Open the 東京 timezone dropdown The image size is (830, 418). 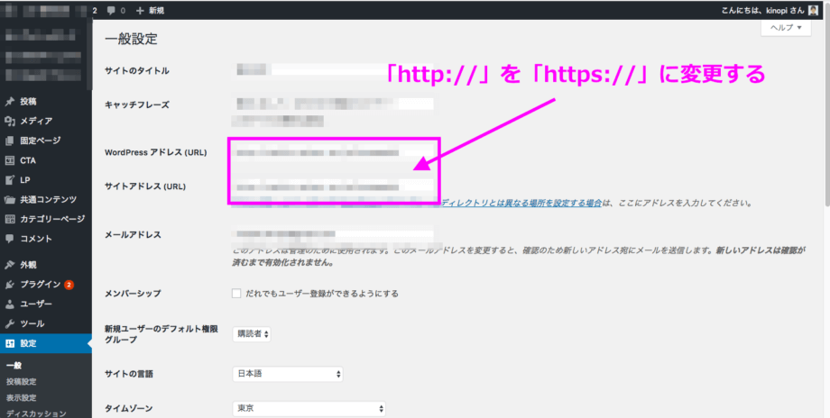tap(309, 408)
